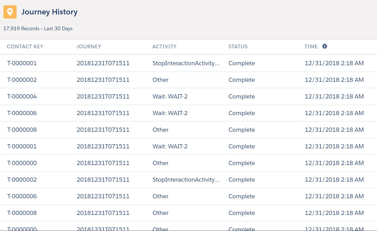Select contact key T-0000001 in StopInteractionActivity row

pos(22,63)
